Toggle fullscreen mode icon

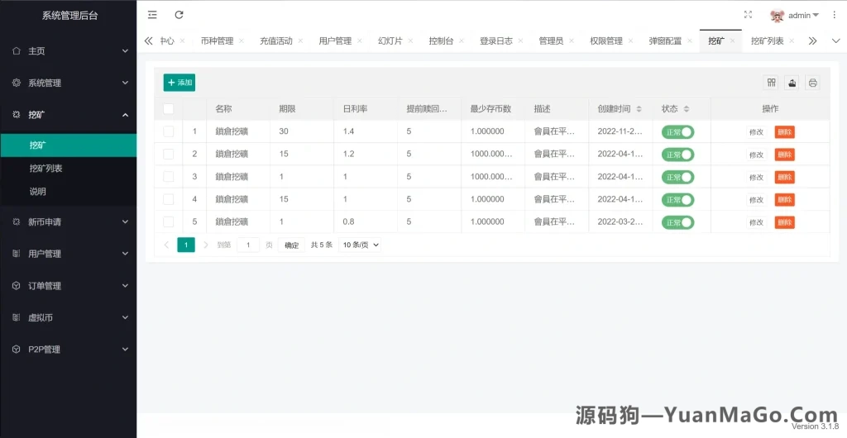point(748,15)
